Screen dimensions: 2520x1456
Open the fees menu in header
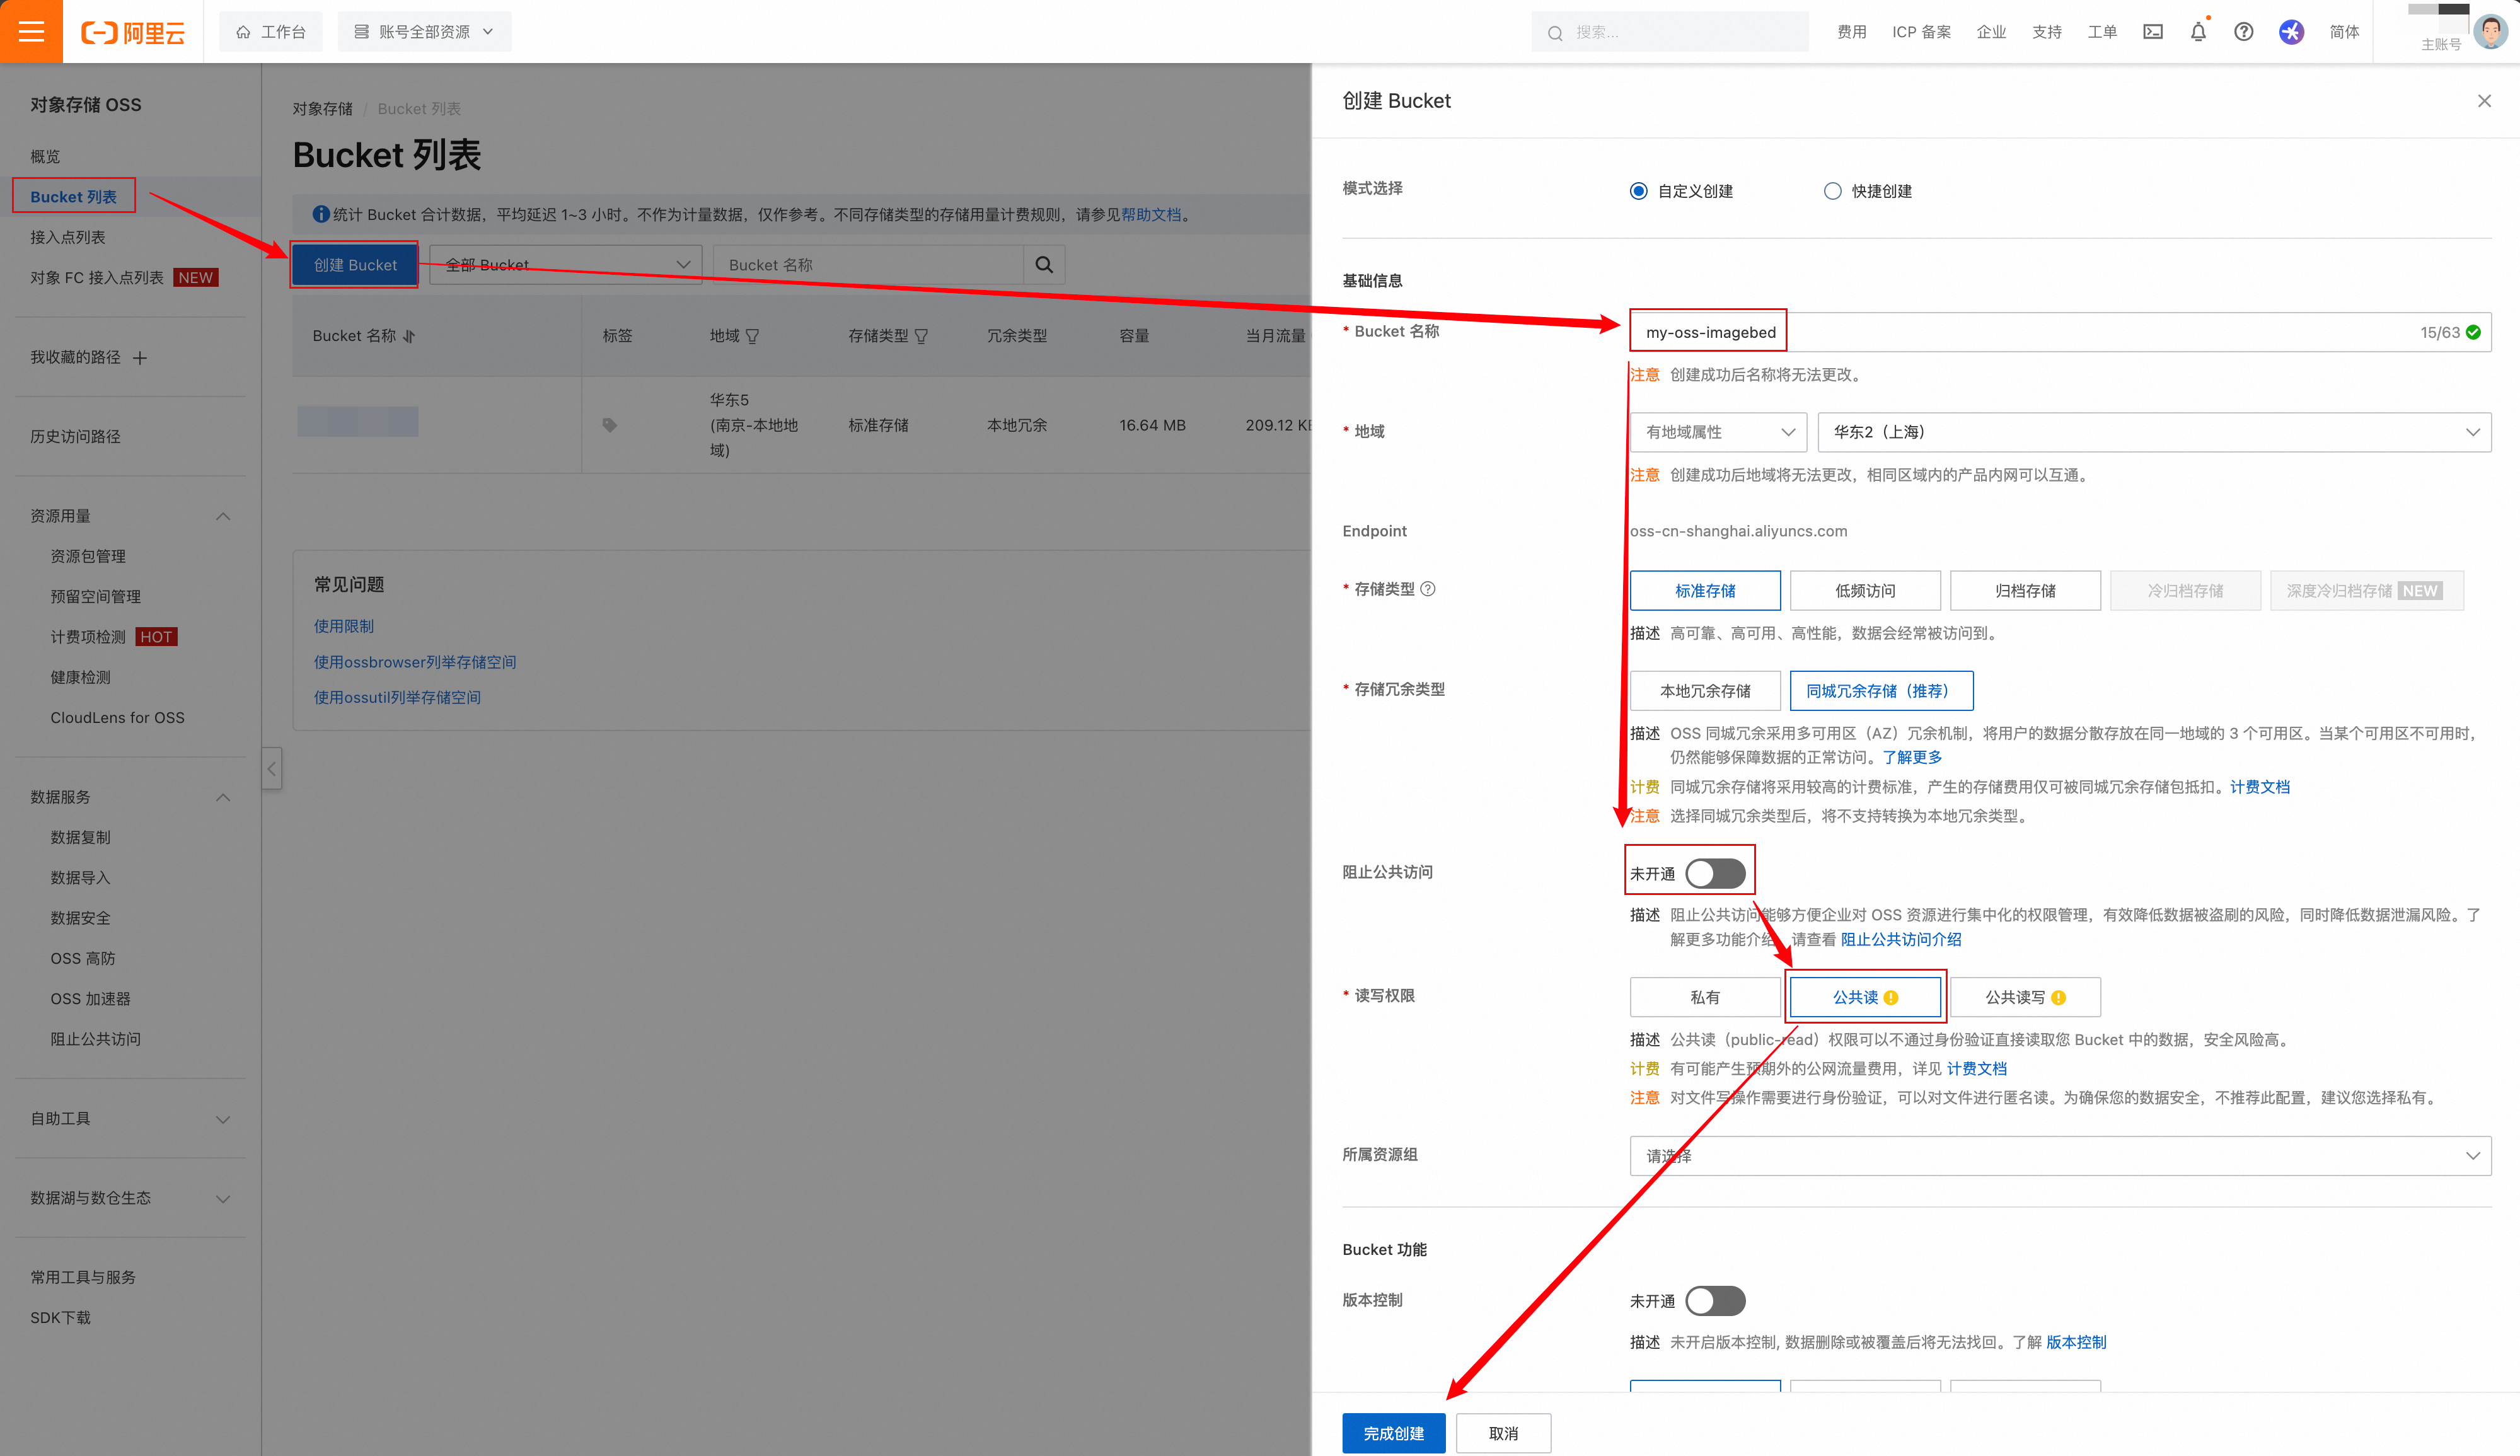pos(1851,32)
